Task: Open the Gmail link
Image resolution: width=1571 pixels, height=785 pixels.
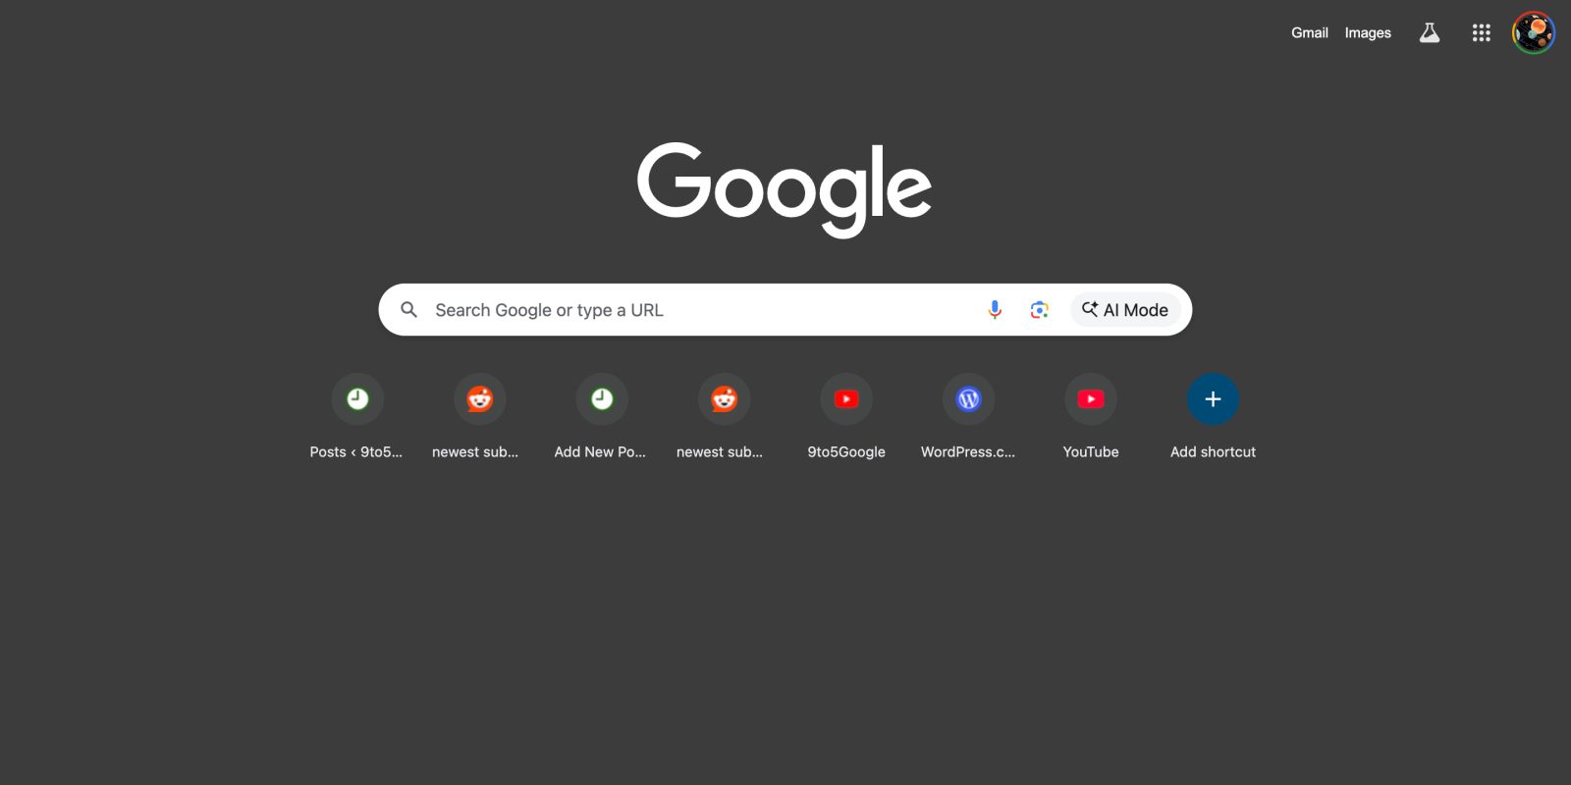Action: coord(1310,32)
